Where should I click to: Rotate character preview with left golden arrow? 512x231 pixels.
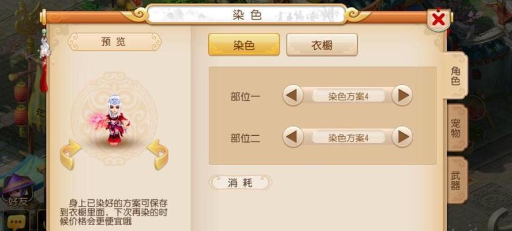(70, 154)
